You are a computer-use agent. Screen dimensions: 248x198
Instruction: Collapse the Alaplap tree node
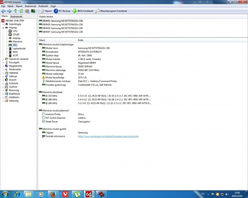[x=3, y=28]
